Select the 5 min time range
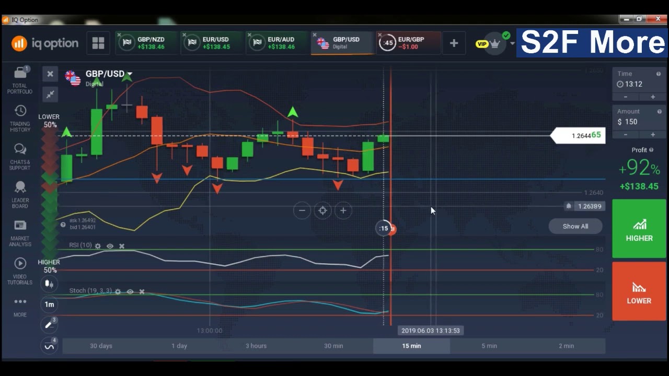The height and width of the screenshot is (376, 669). point(489,346)
